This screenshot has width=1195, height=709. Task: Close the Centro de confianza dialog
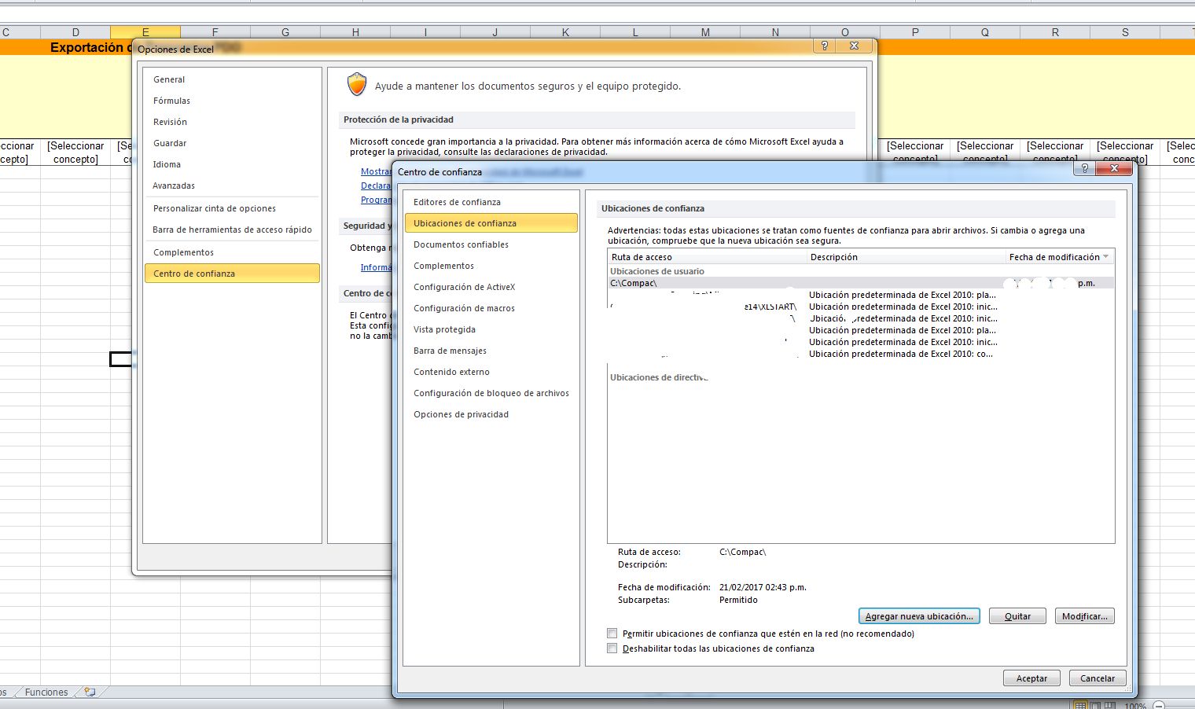tap(1112, 168)
